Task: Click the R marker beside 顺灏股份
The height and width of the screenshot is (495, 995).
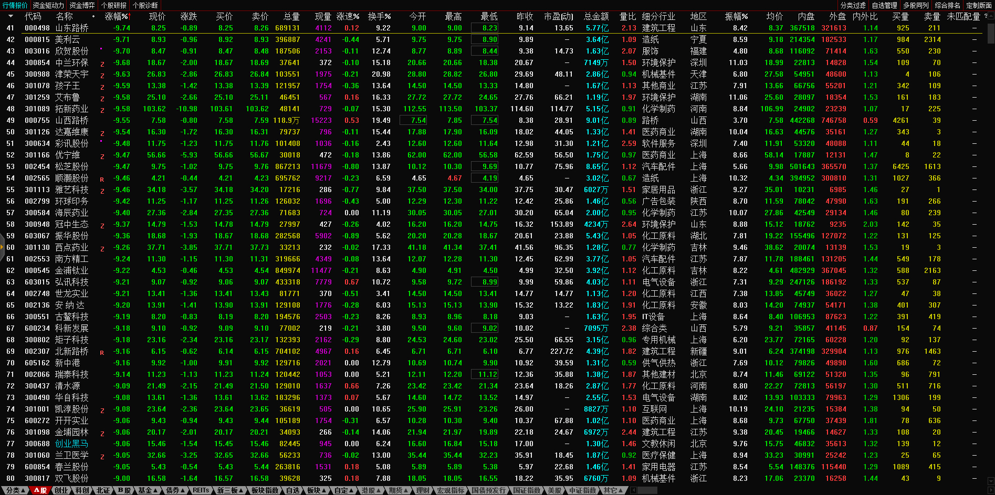Action: pos(102,179)
